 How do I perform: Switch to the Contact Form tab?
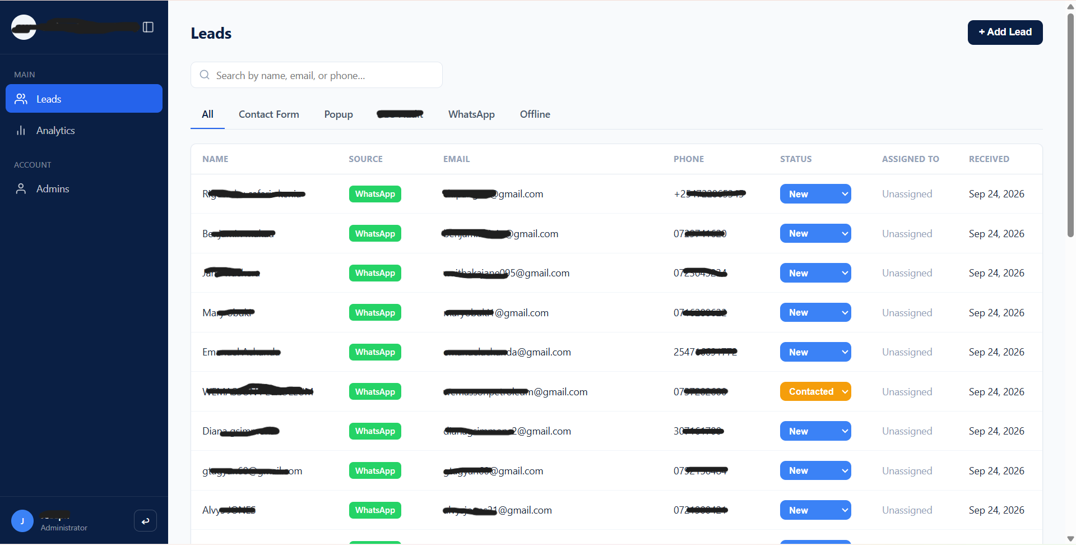269,114
